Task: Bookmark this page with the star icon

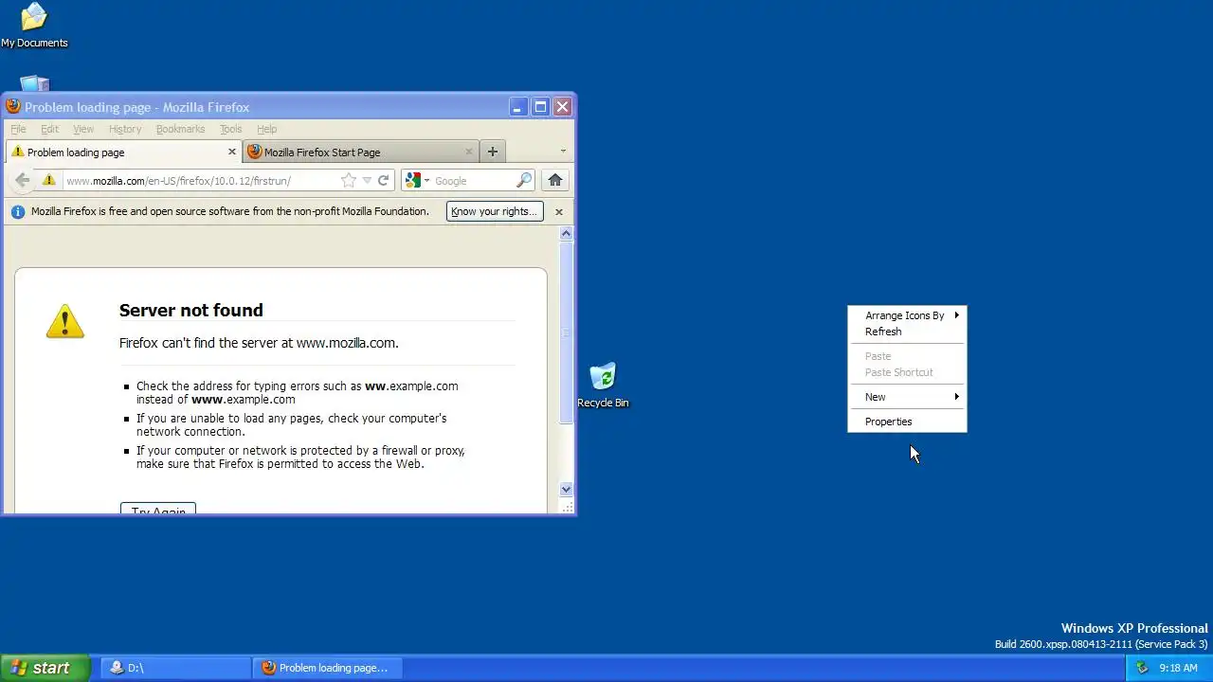Action: (348, 180)
